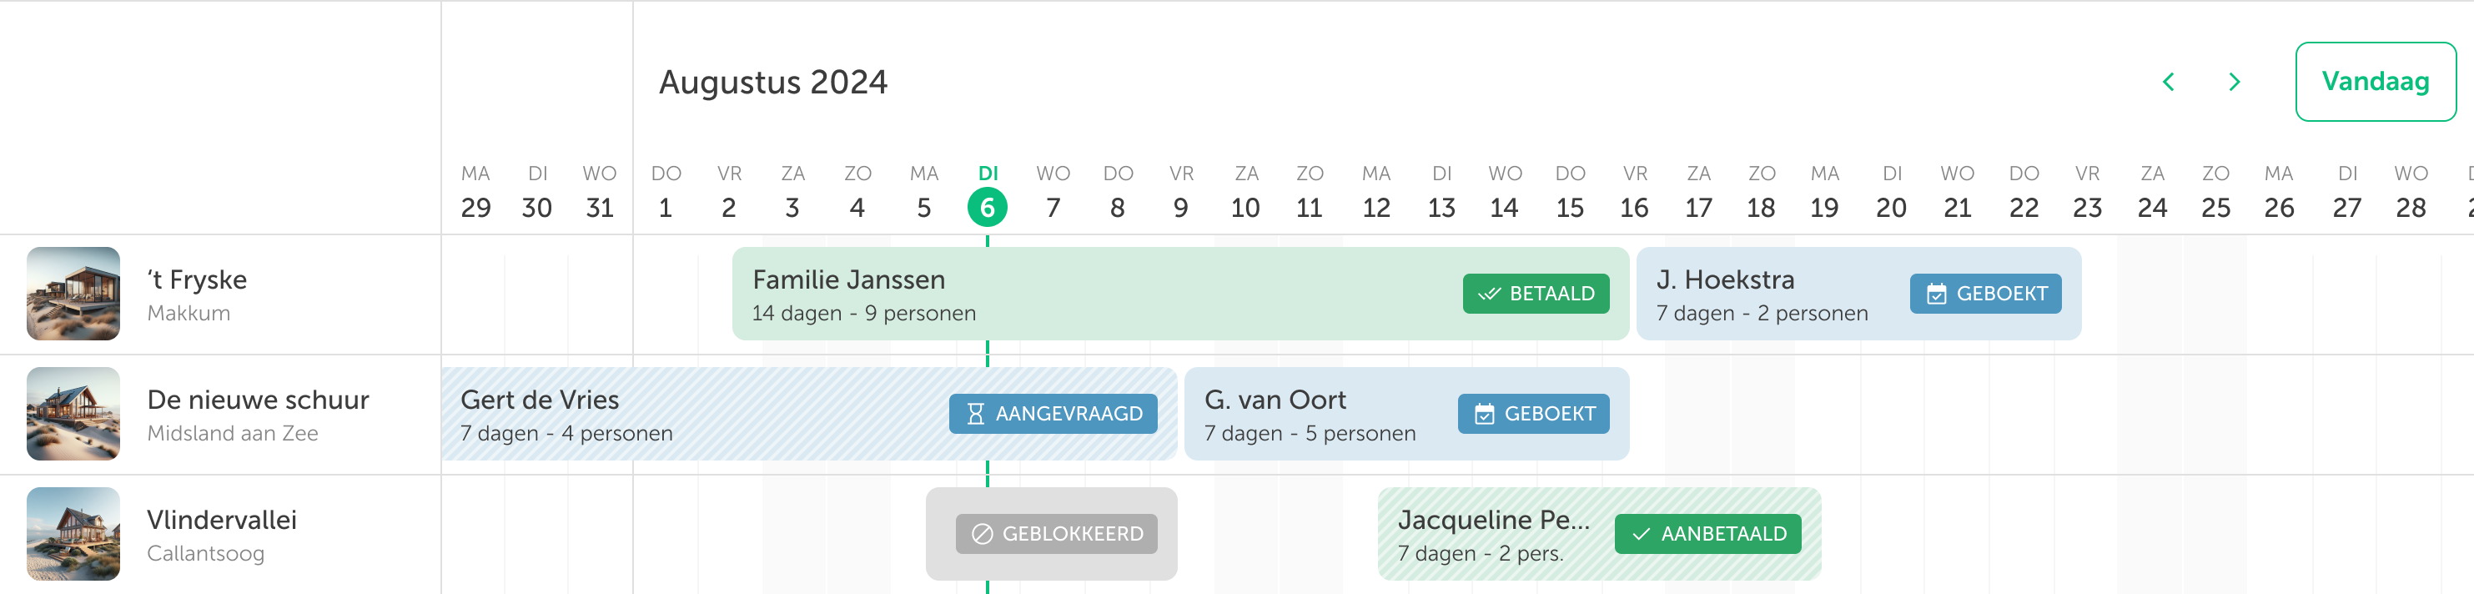Select the property name 't Fryske

(197, 279)
